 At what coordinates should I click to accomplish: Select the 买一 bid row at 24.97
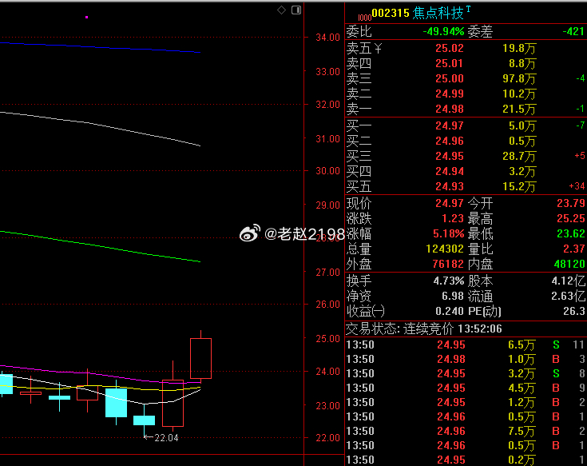pos(466,125)
